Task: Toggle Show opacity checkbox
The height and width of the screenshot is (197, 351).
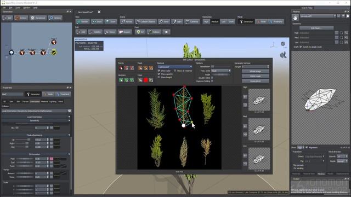Action: click(158, 74)
